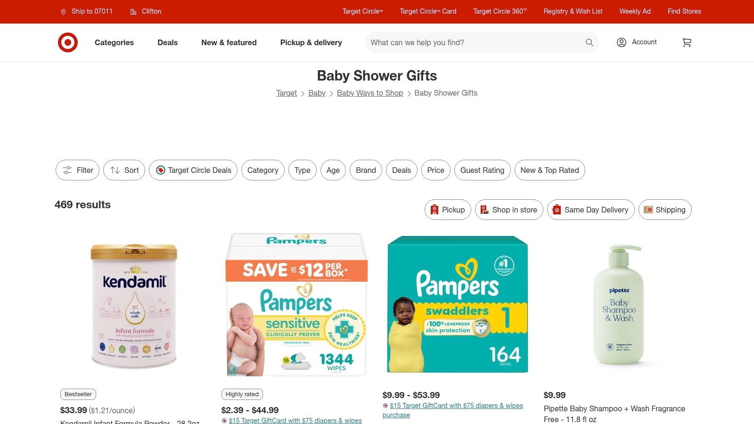The height and width of the screenshot is (424, 754).
Task: Click the Target bullseye logo
Action: pyautogui.click(x=68, y=42)
